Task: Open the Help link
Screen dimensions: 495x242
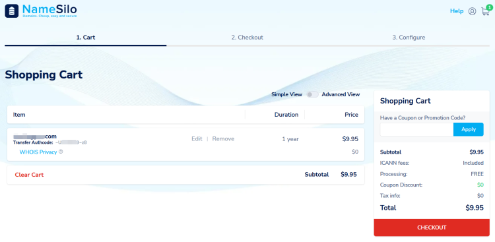Action: [x=457, y=11]
